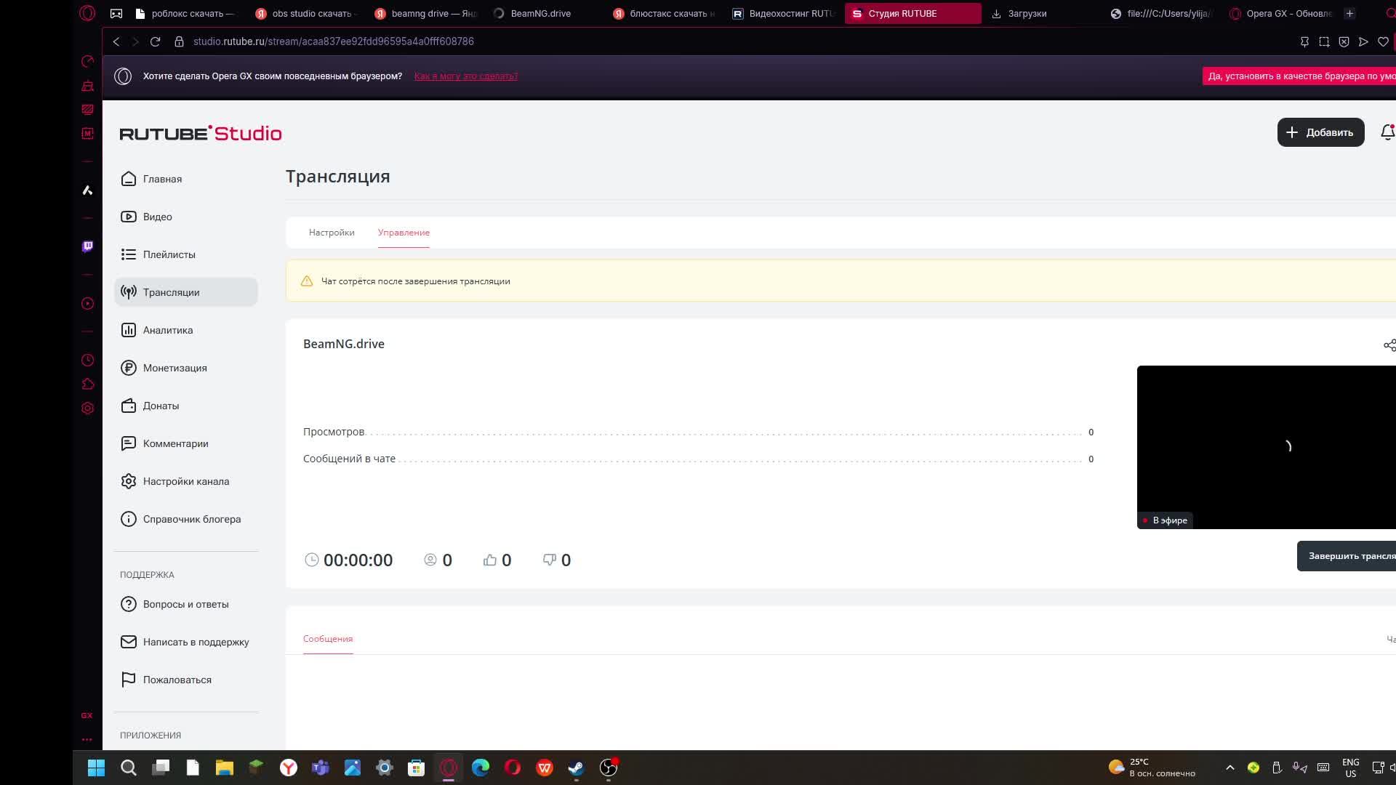The width and height of the screenshot is (1396, 785).
Task: Click the 'Как я могу это сделать?' link
Action: coord(465,76)
